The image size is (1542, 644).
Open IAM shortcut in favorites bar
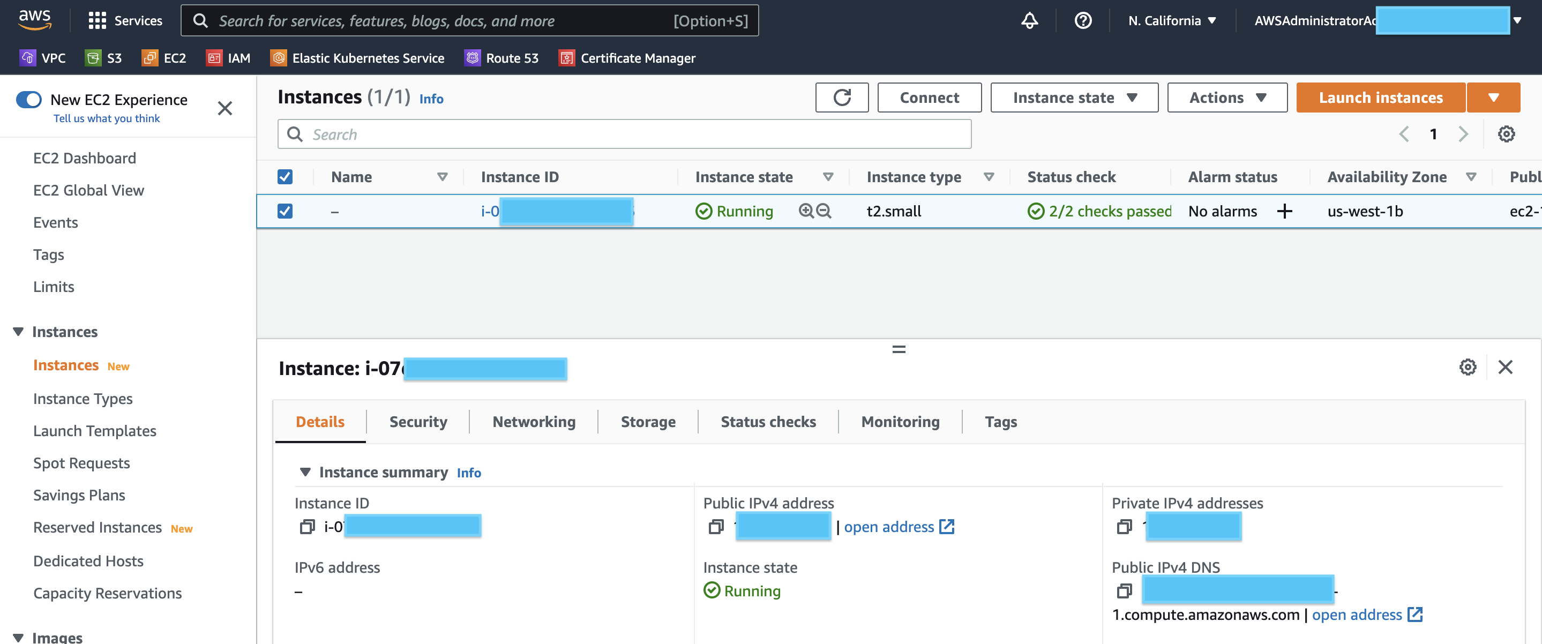(228, 58)
